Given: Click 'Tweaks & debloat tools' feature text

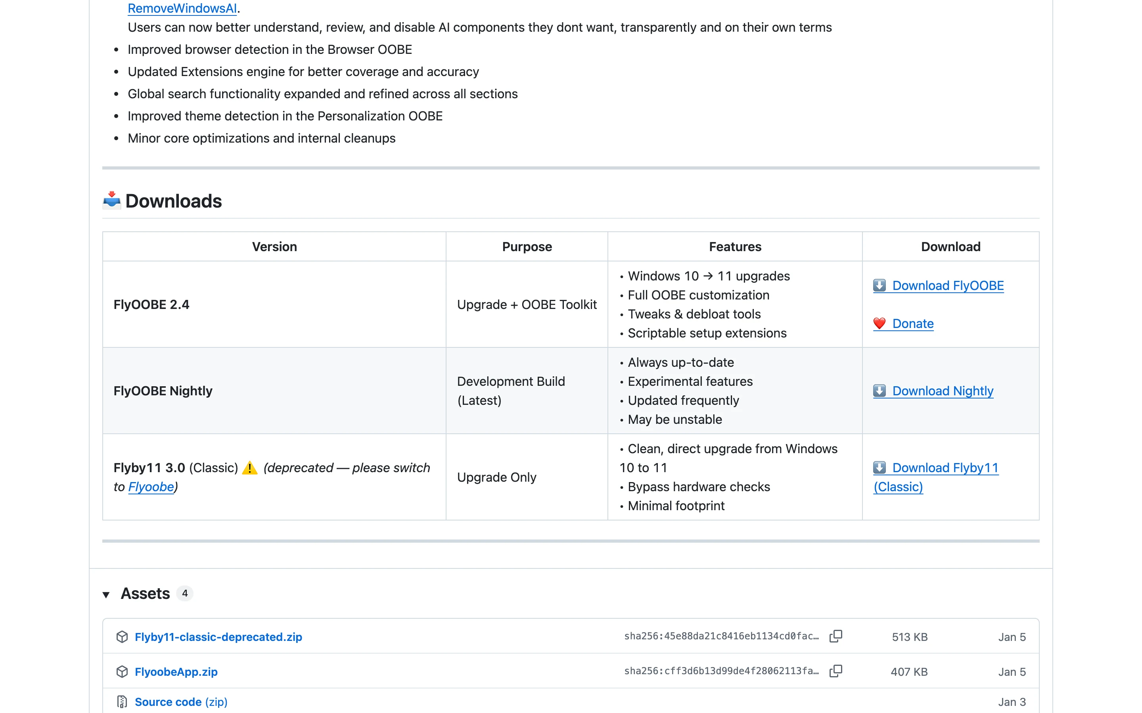Looking at the screenshot, I should (694, 314).
